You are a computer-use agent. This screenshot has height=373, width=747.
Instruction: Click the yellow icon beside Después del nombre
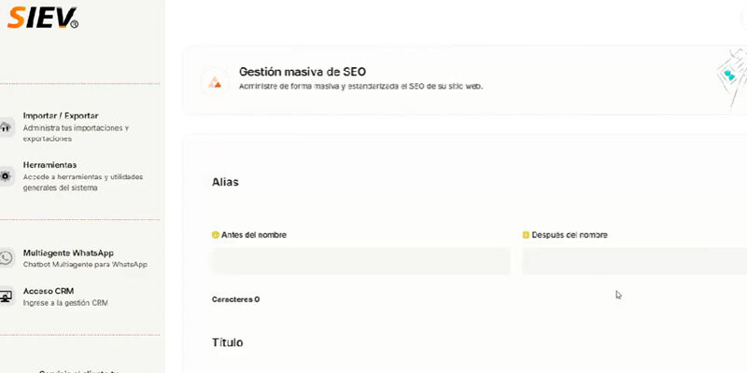click(526, 235)
